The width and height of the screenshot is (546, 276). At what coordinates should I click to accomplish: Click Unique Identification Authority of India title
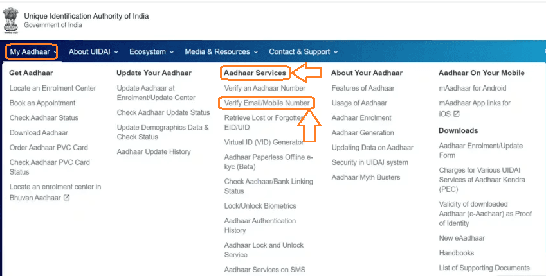pos(86,16)
